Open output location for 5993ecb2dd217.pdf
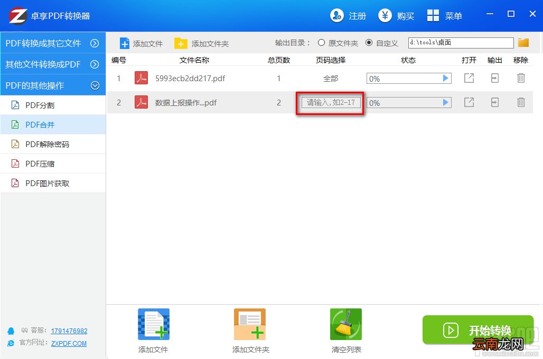The image size is (543, 359). pos(495,78)
